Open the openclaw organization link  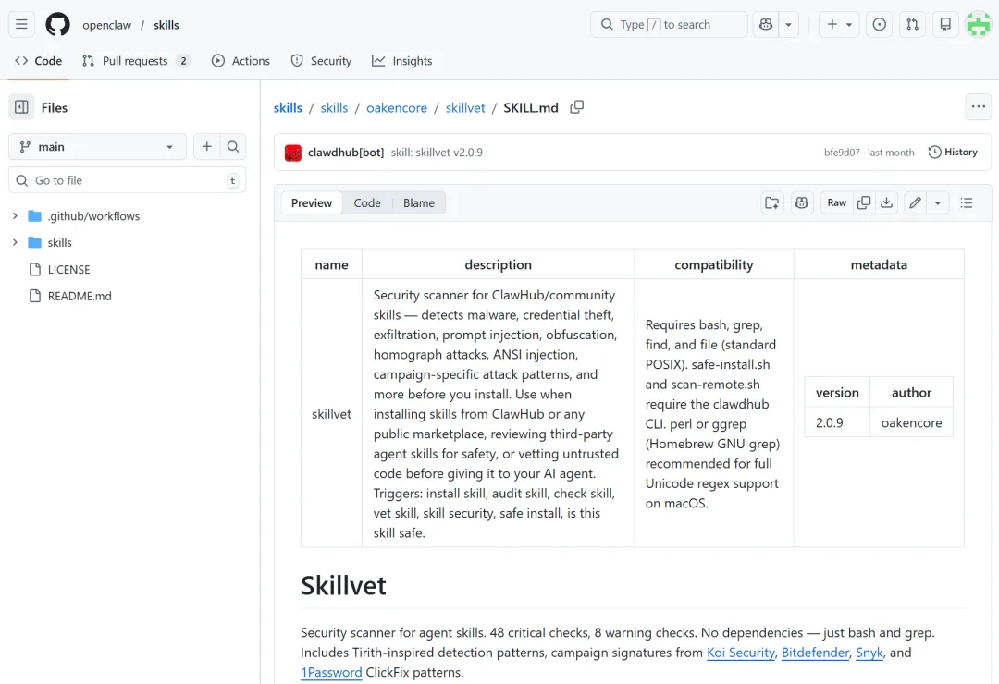106,25
